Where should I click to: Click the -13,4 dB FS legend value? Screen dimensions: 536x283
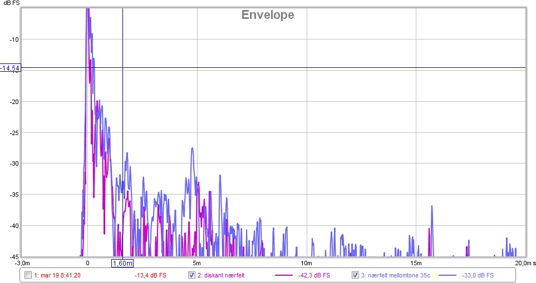point(150,275)
